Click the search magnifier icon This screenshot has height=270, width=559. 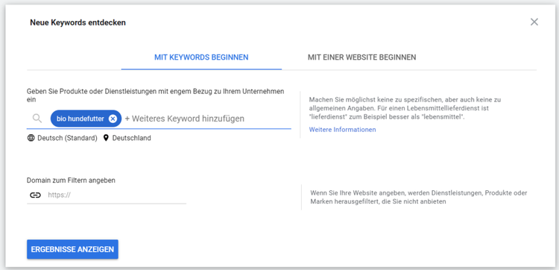point(37,119)
